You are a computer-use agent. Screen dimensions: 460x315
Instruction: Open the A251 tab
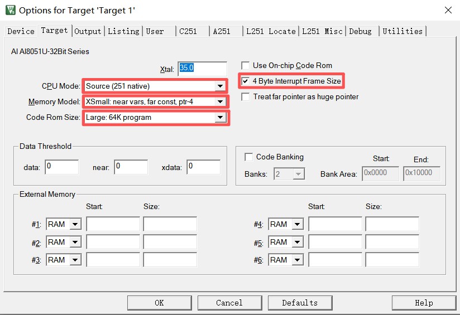[226, 31]
